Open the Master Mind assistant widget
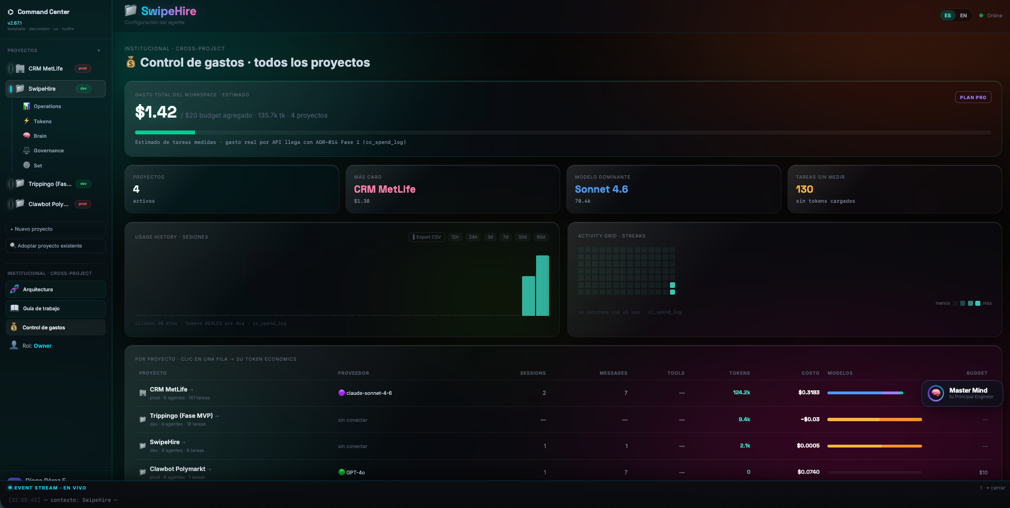 click(962, 393)
